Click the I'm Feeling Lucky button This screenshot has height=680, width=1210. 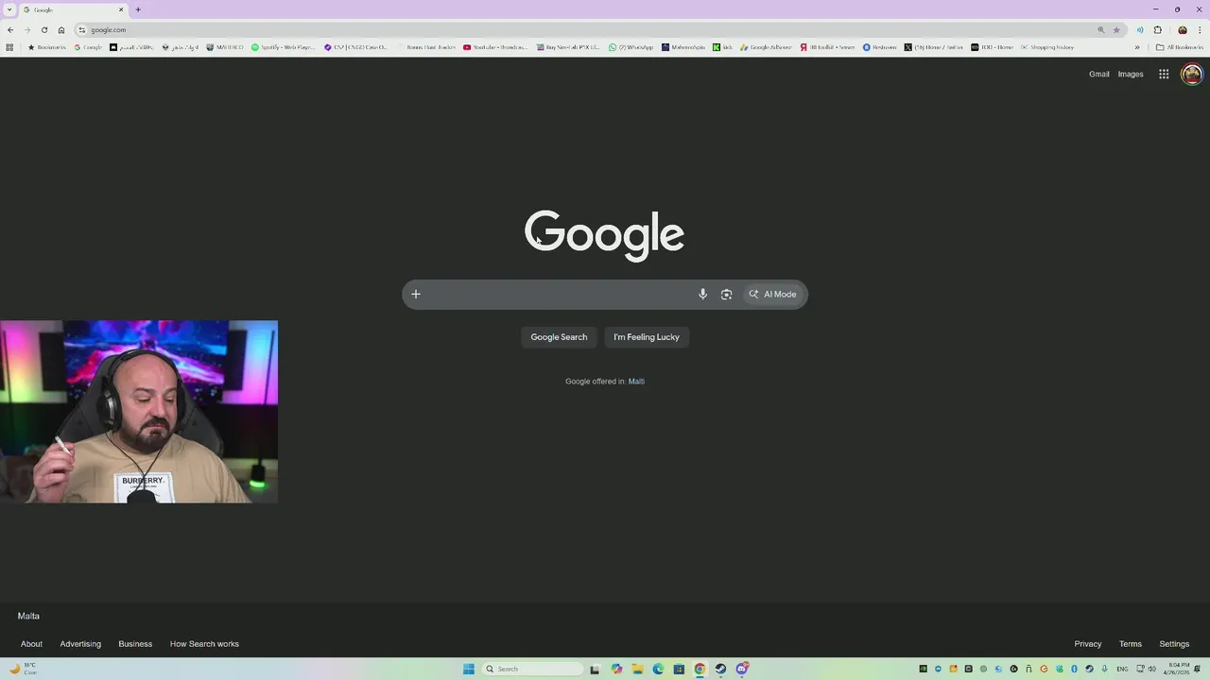(647, 337)
